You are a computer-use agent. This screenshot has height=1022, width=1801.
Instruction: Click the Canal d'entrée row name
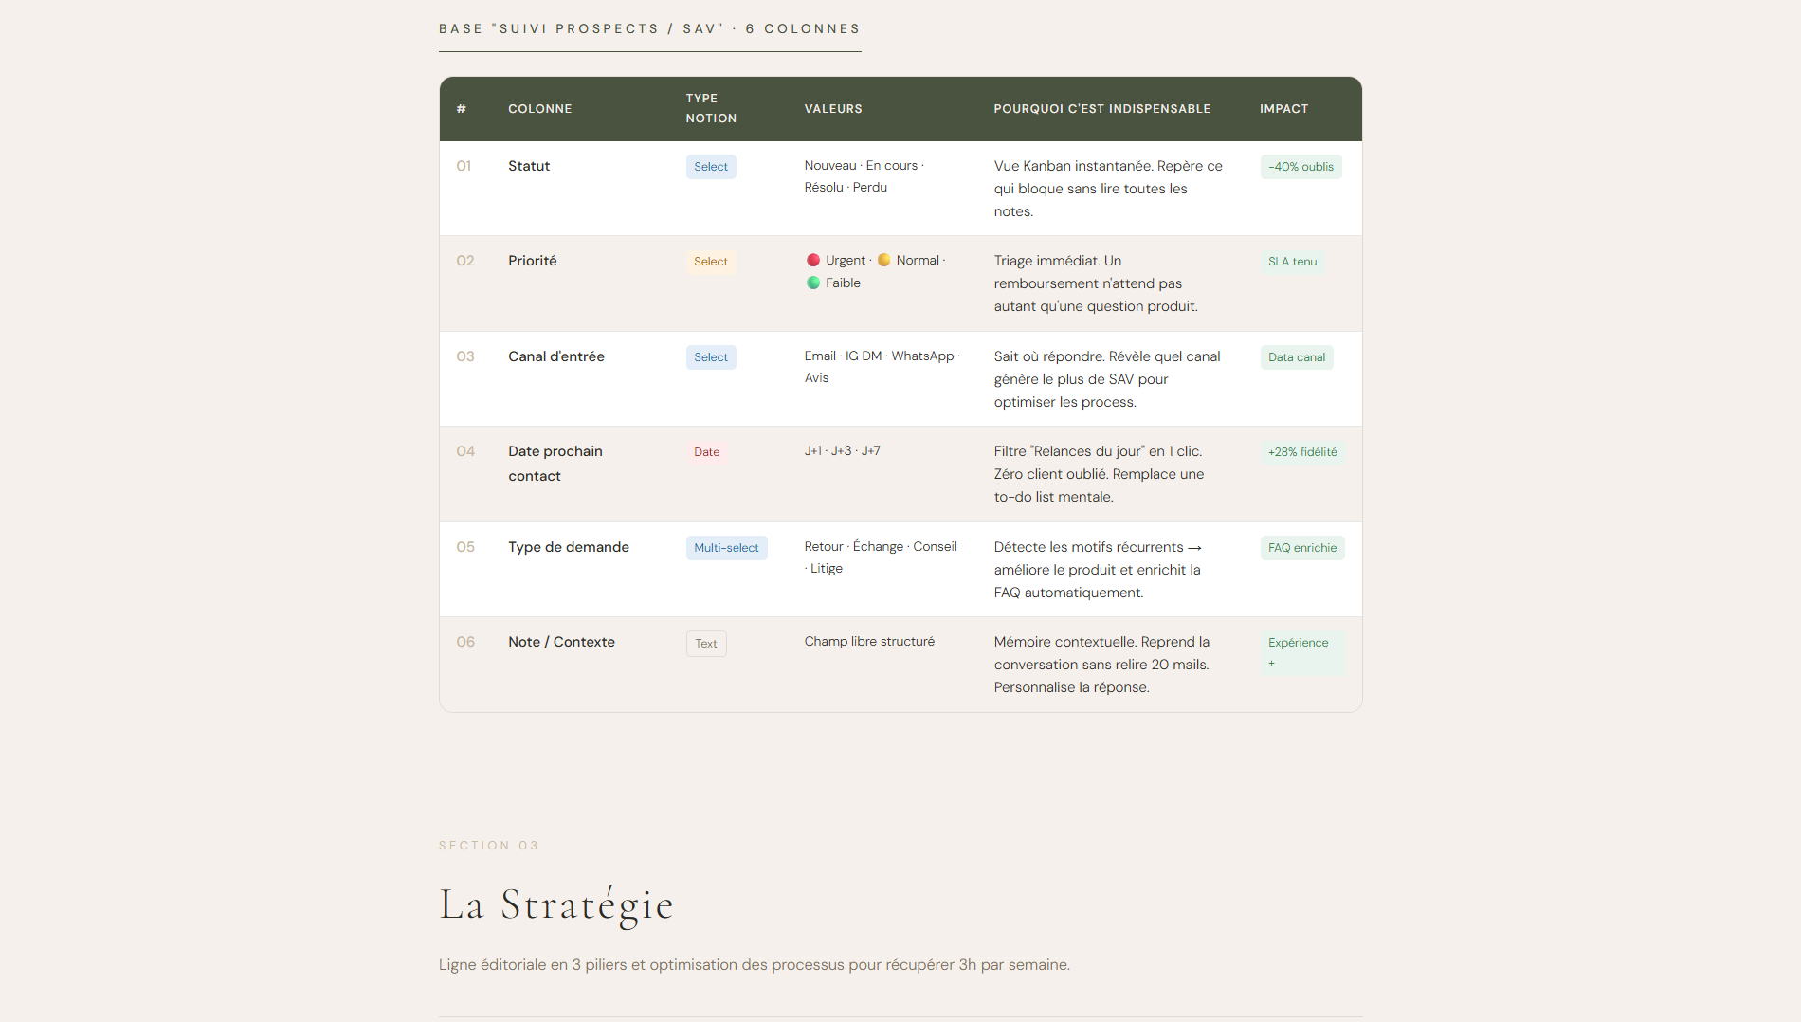pos(556,356)
